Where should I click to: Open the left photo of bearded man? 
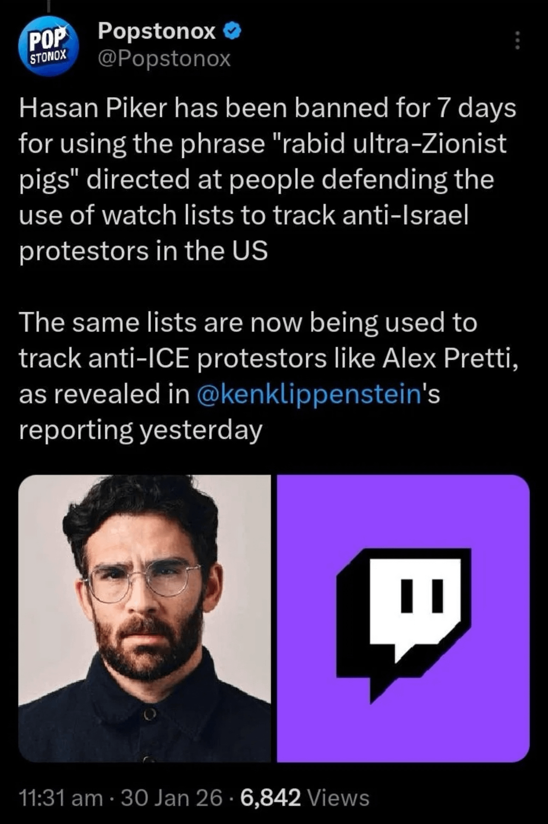point(144,618)
